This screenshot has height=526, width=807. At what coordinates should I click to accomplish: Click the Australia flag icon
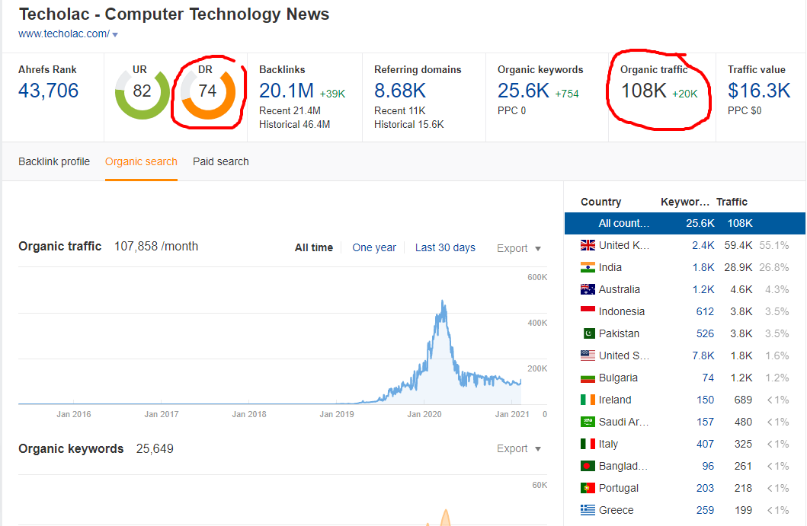tap(588, 289)
